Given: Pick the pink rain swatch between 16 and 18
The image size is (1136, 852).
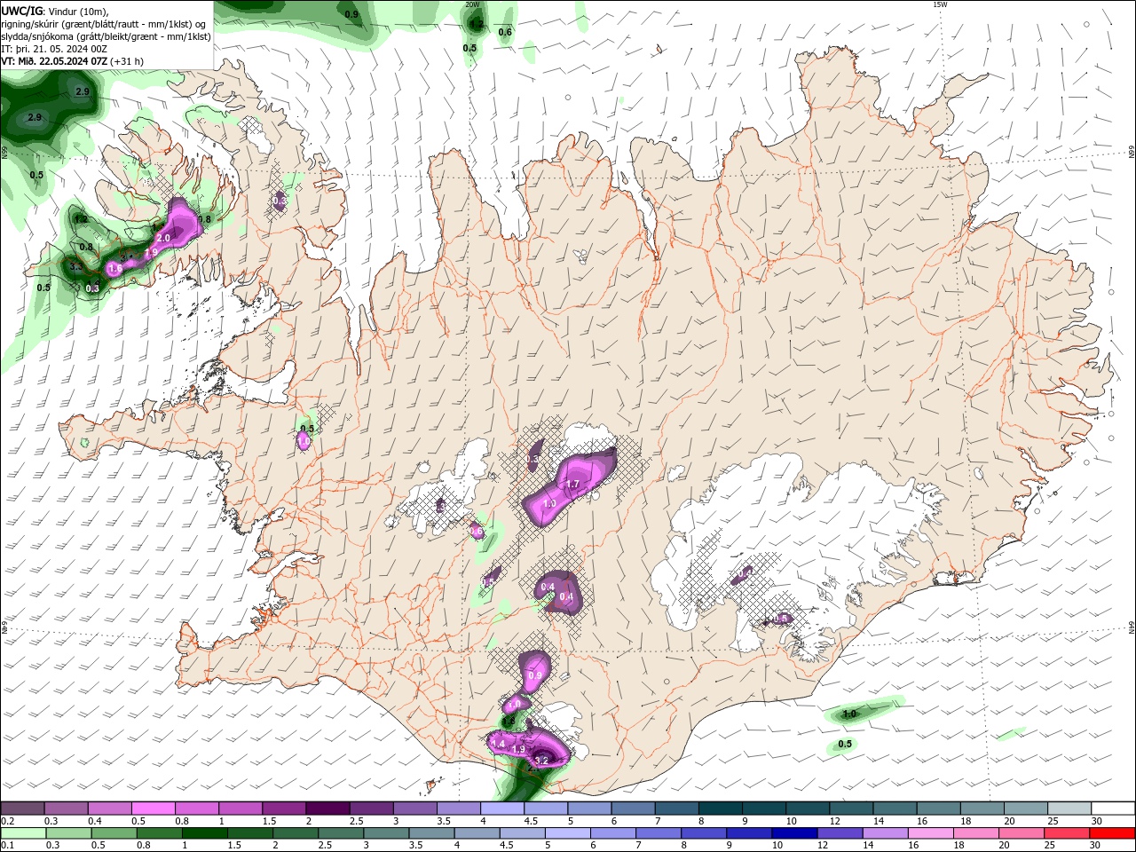Looking at the screenshot, I should coord(928,833).
